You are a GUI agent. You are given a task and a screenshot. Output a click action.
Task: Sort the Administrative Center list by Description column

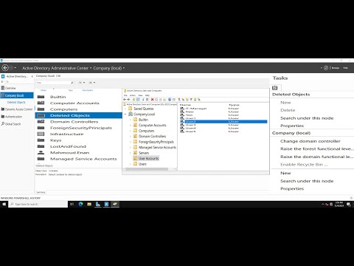88,90
